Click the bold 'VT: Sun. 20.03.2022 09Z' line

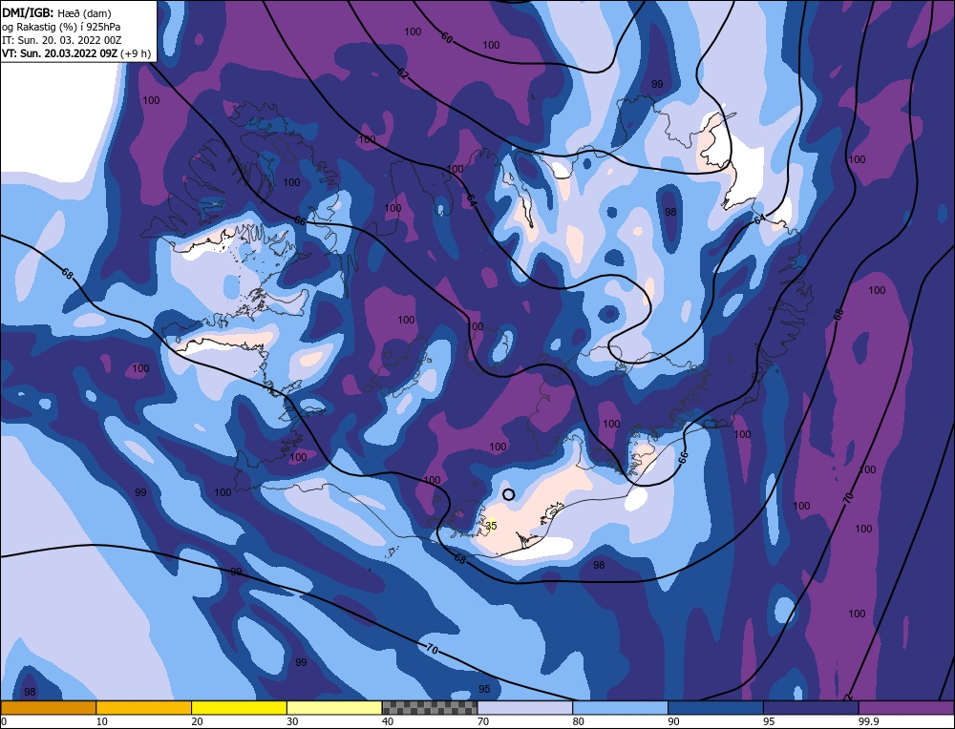59,52
